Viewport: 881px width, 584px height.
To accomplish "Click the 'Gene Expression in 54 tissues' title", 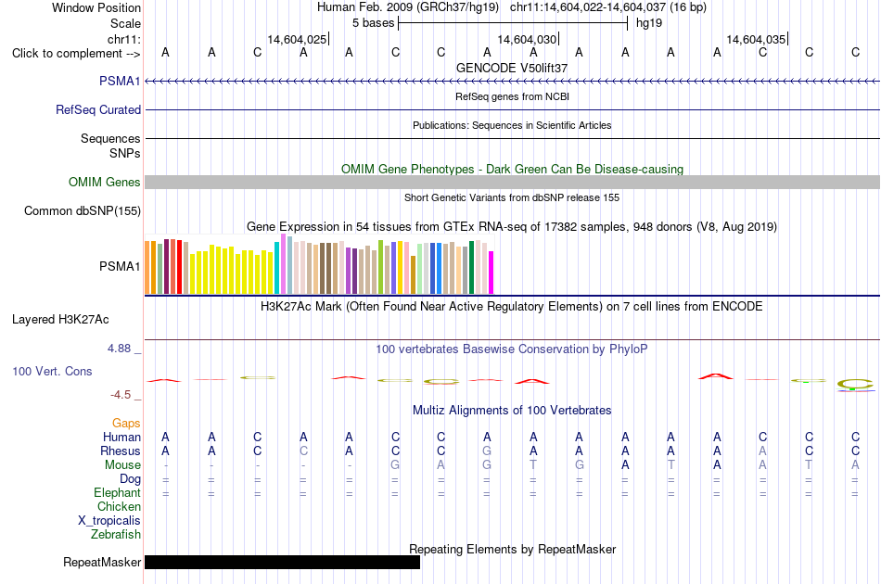I will tap(512, 227).
